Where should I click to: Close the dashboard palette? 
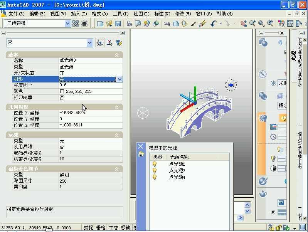point(282,33)
